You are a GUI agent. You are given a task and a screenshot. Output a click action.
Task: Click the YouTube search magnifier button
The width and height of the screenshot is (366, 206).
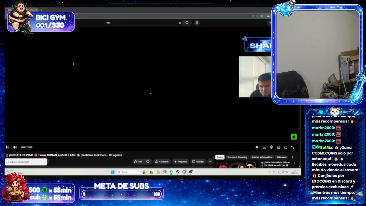187,23
